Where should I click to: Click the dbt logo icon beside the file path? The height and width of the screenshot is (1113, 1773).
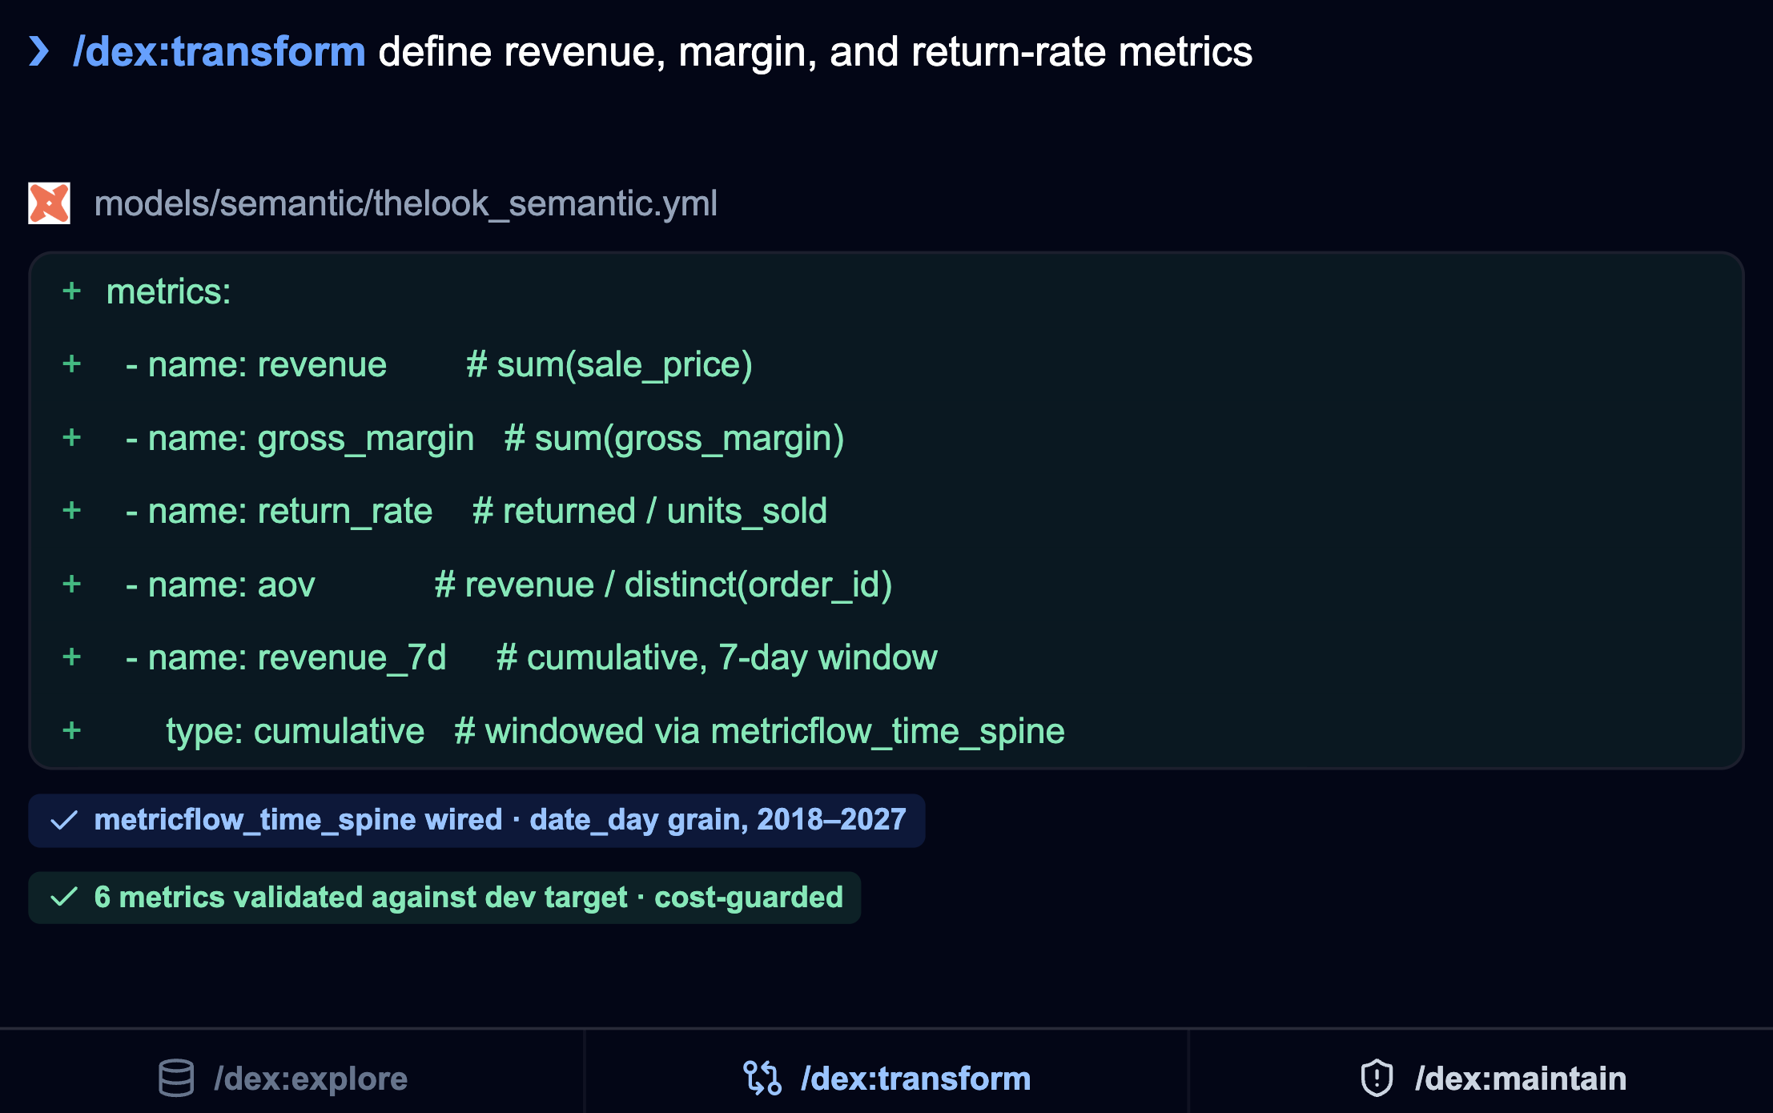click(50, 203)
